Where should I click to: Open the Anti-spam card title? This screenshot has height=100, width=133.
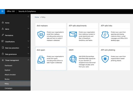coord(41,50)
